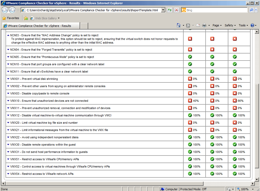Click NCN11 third column green check icon
This screenshot has height=191, width=260.
(235, 71)
